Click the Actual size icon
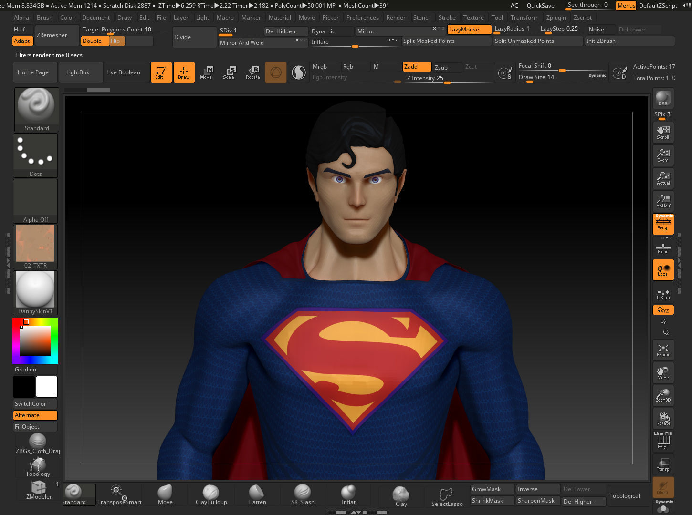 663,178
